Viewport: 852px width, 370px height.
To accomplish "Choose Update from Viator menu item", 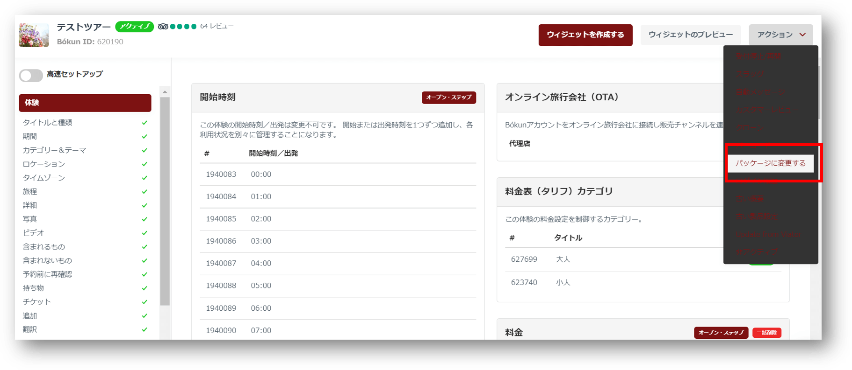I will [768, 234].
